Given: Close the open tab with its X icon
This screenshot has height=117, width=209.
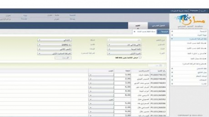Looking at the screenshot, I should click(134, 32).
